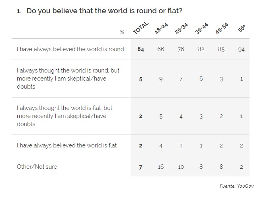Select the 'thought the world is flat, but skeptical' label
Image resolution: width=262 pixels, height=199 pixels.
click(68, 116)
